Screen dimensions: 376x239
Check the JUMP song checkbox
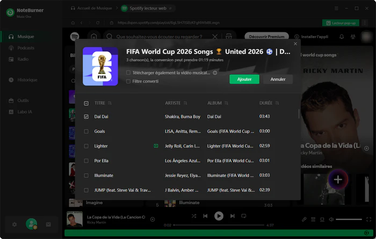click(x=86, y=190)
